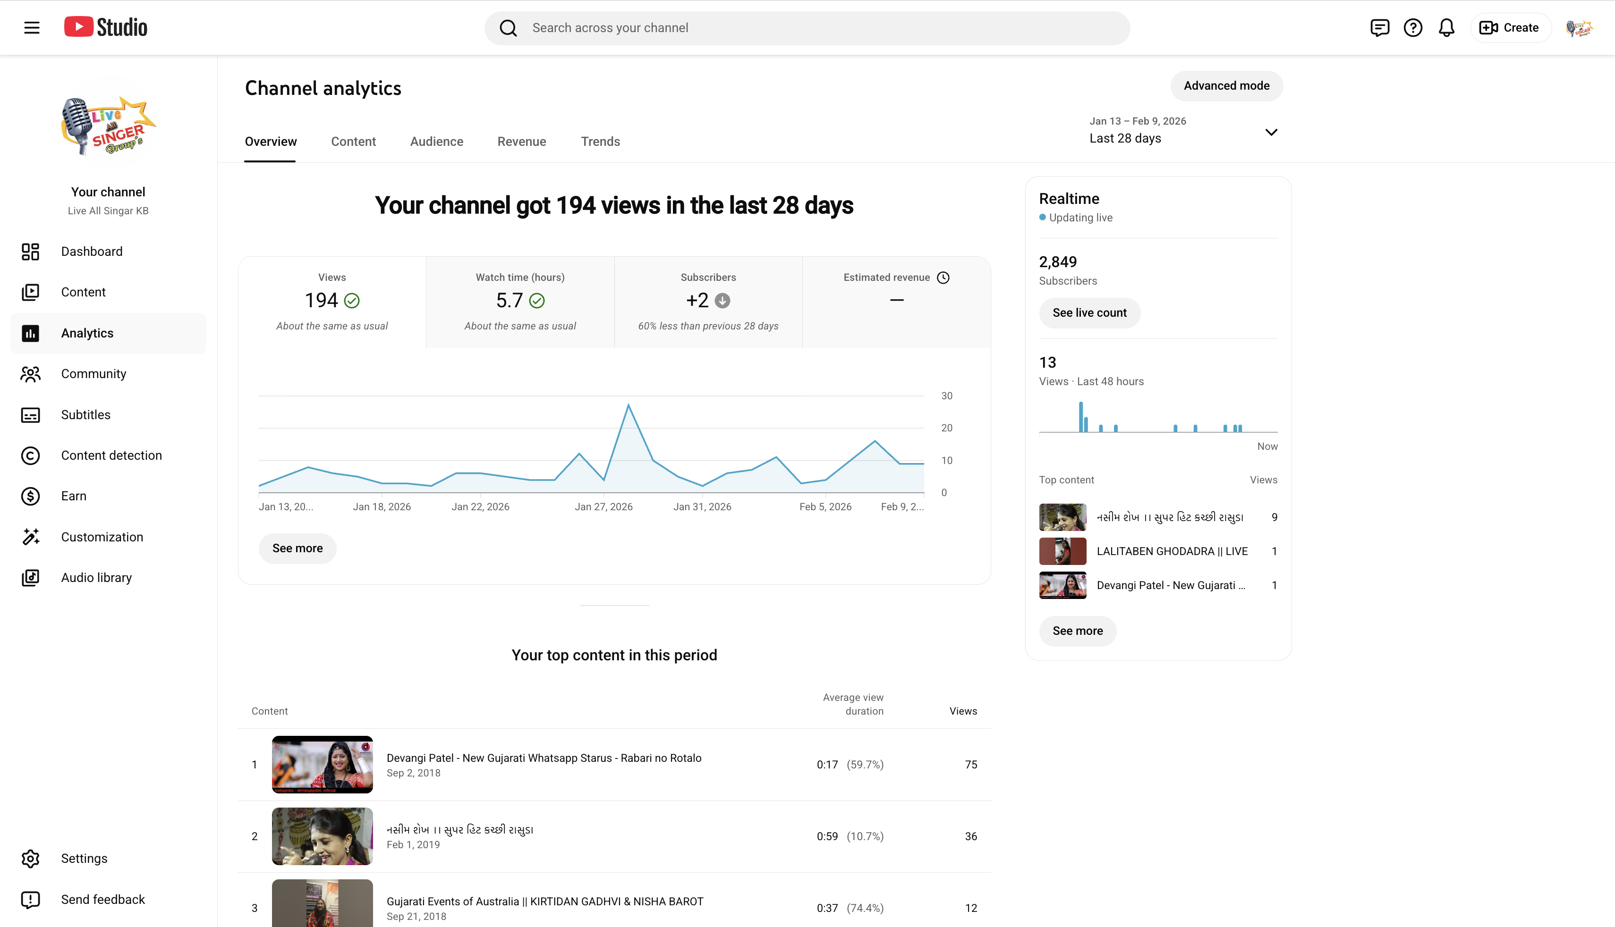Click the Watch time green checkmark icon
Screen dimensions: 1615x927
(x=537, y=301)
